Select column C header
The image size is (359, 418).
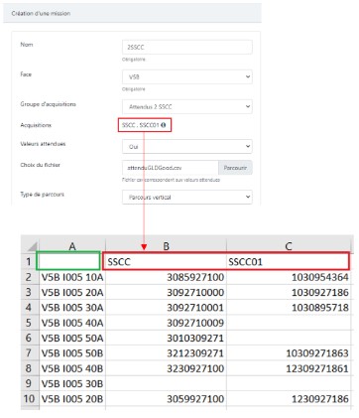289,246
